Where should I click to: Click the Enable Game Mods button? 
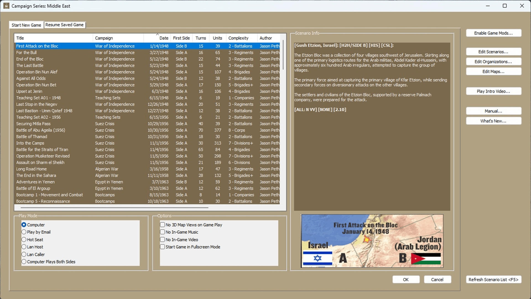493,33
